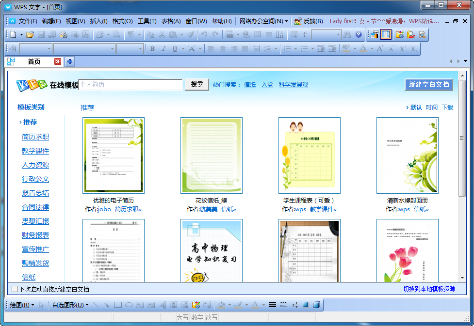Viewport: 474px width, 326px height.
Task: Click the Increase font size A icon
Action: (380, 48)
